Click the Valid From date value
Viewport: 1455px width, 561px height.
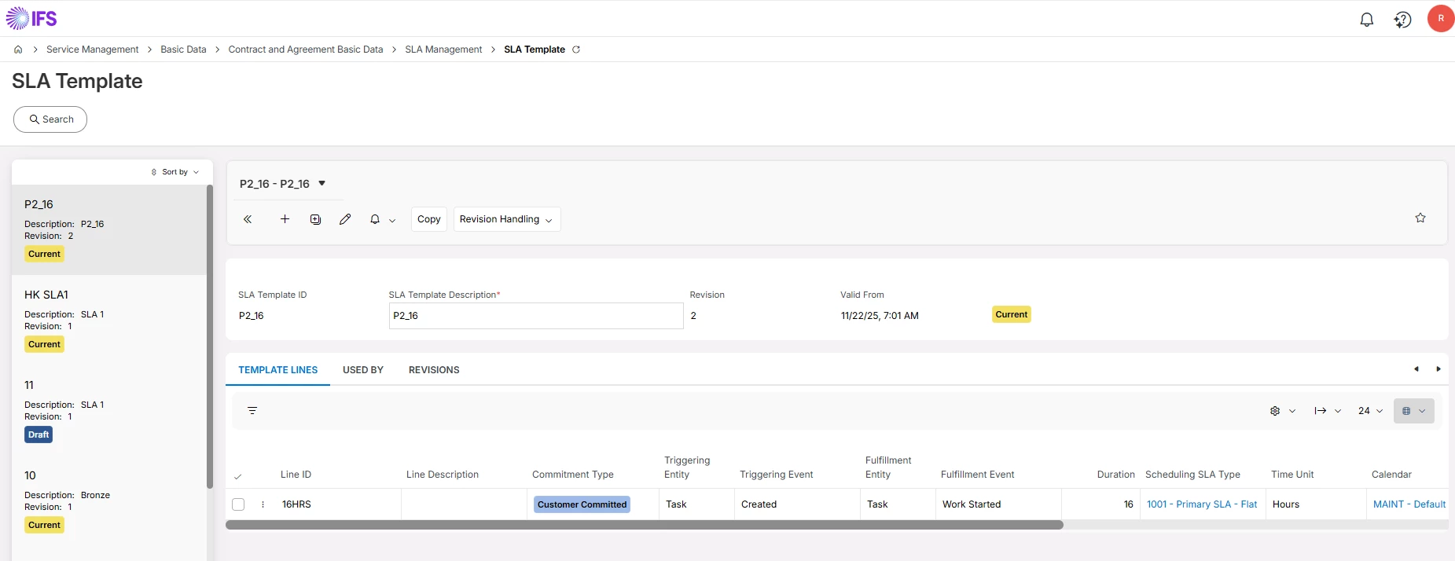(x=880, y=316)
